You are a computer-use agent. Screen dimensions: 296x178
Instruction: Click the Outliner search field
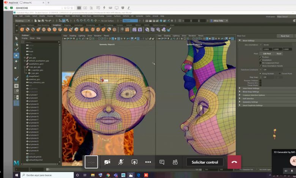(x=42, y=42)
